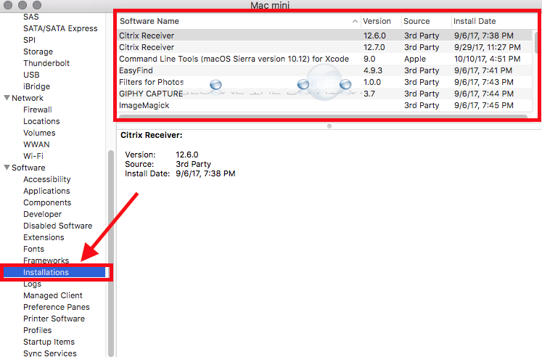Select Command Line Tools for Xcode row
Viewport: 542px width, 357px height.
coord(325,59)
